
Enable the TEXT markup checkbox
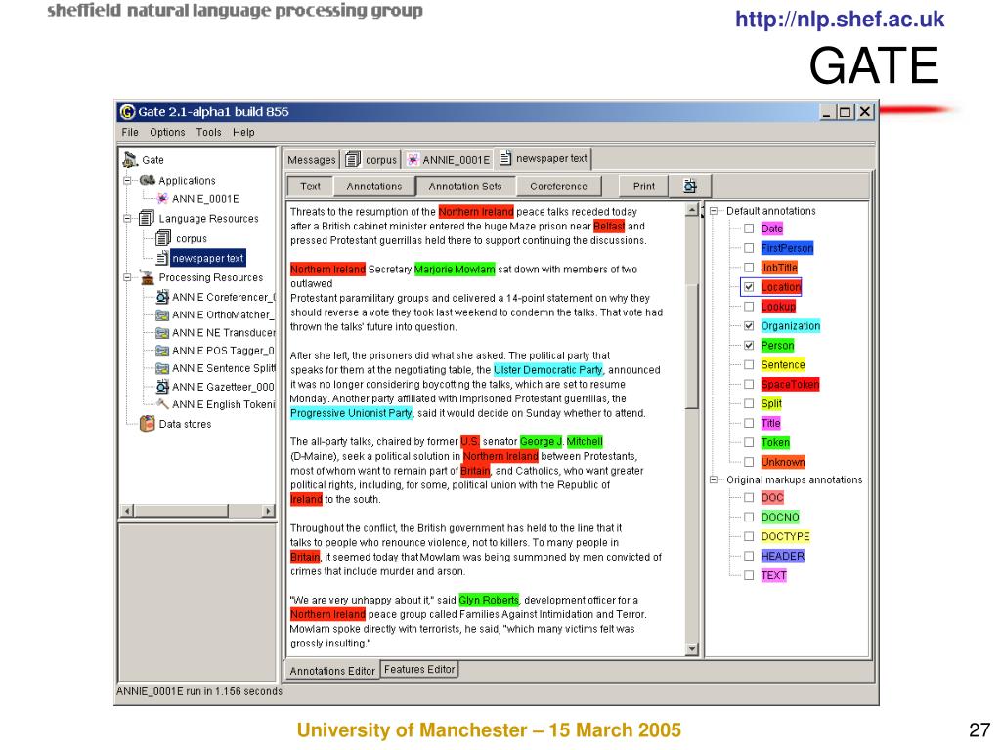tap(749, 575)
